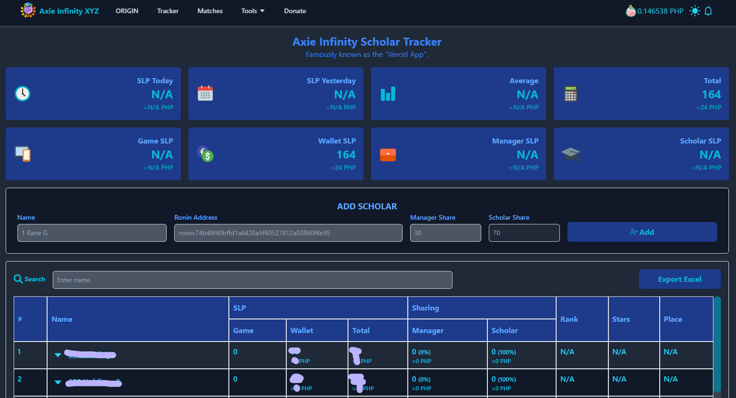
Task: Click the Add scholar button
Action: pyautogui.click(x=642, y=232)
